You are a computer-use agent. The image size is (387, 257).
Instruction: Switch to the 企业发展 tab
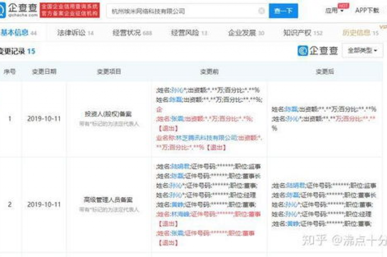[246, 33]
